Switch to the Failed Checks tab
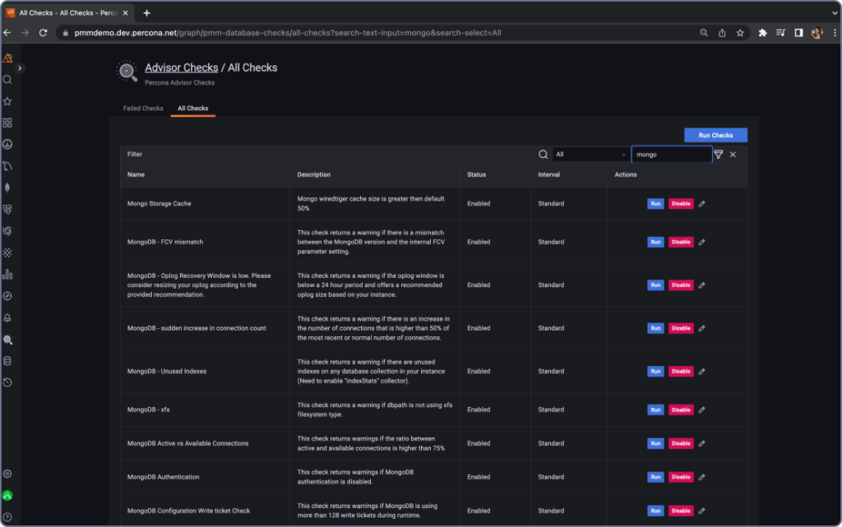 click(x=143, y=109)
